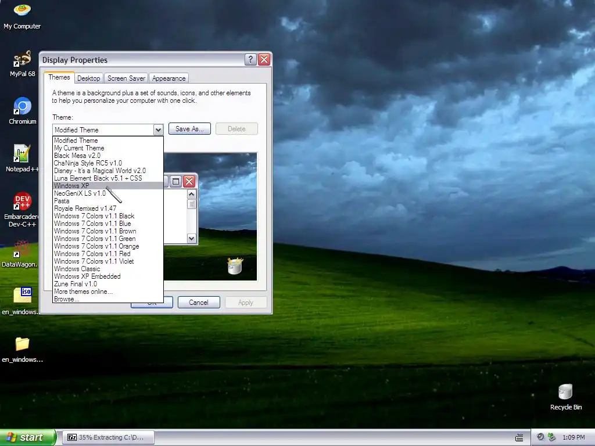Choose Windows 7 Colors v1.1 Green
Viewport: 595px width, 446px height.
point(108,239)
